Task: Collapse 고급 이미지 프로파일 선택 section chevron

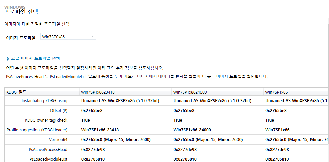Action: coord(8,59)
